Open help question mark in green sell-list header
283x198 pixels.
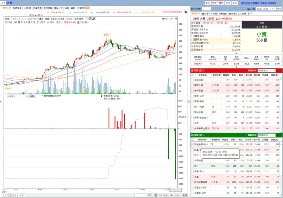(246, 135)
